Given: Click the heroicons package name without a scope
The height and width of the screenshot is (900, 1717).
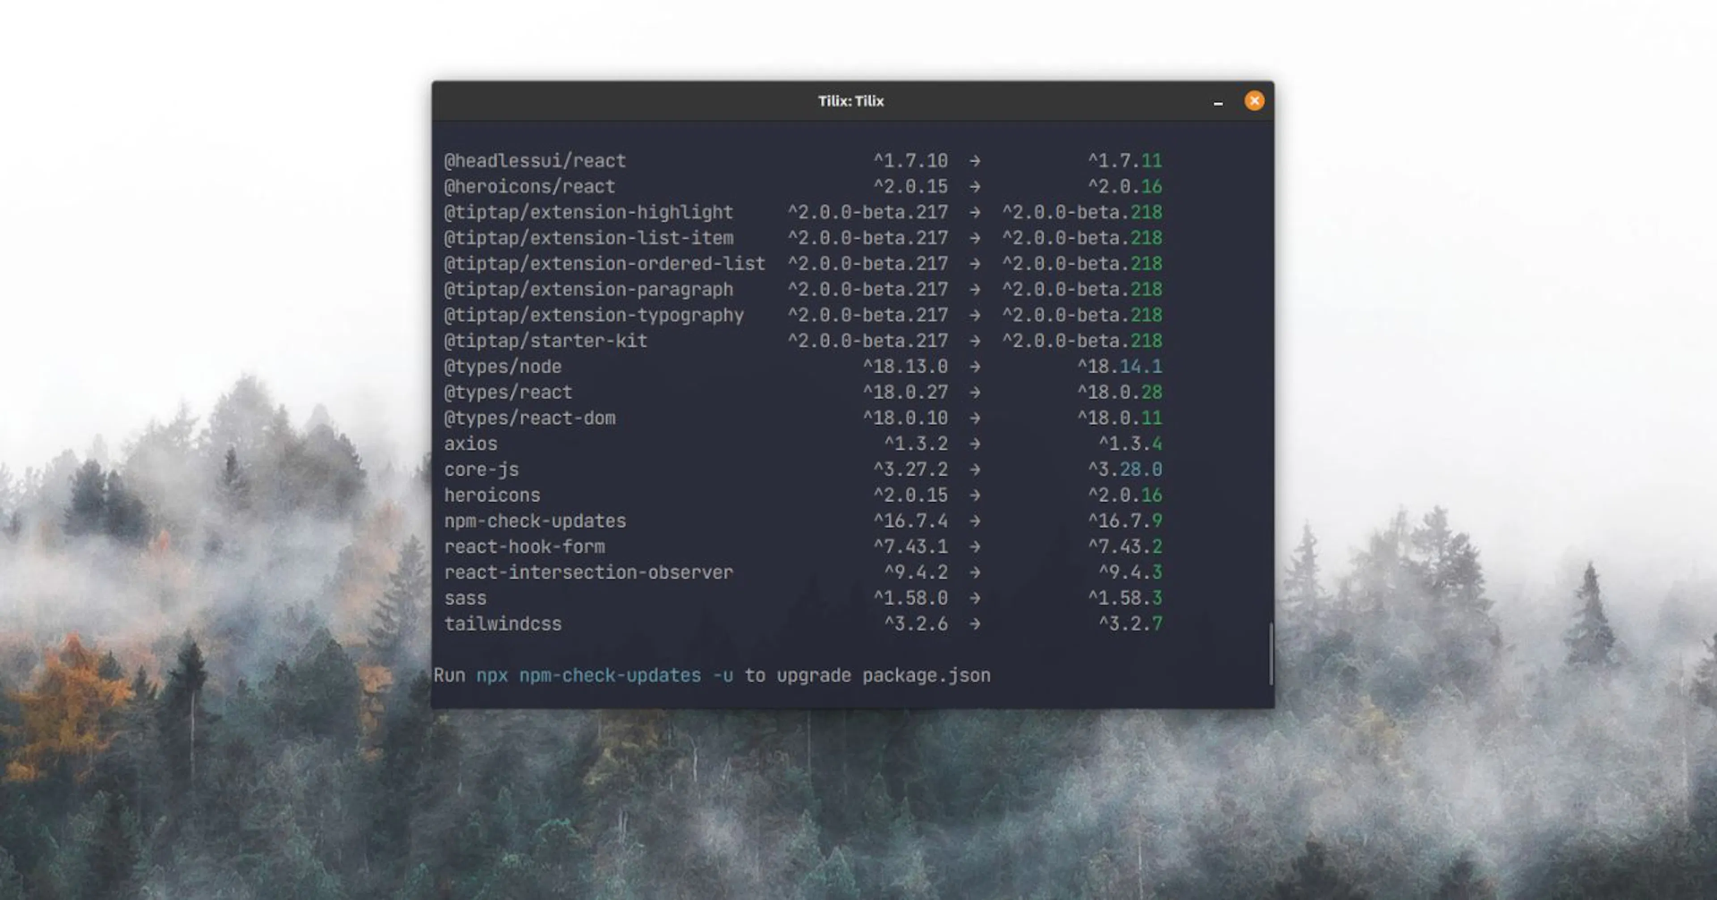Looking at the screenshot, I should (x=492, y=495).
